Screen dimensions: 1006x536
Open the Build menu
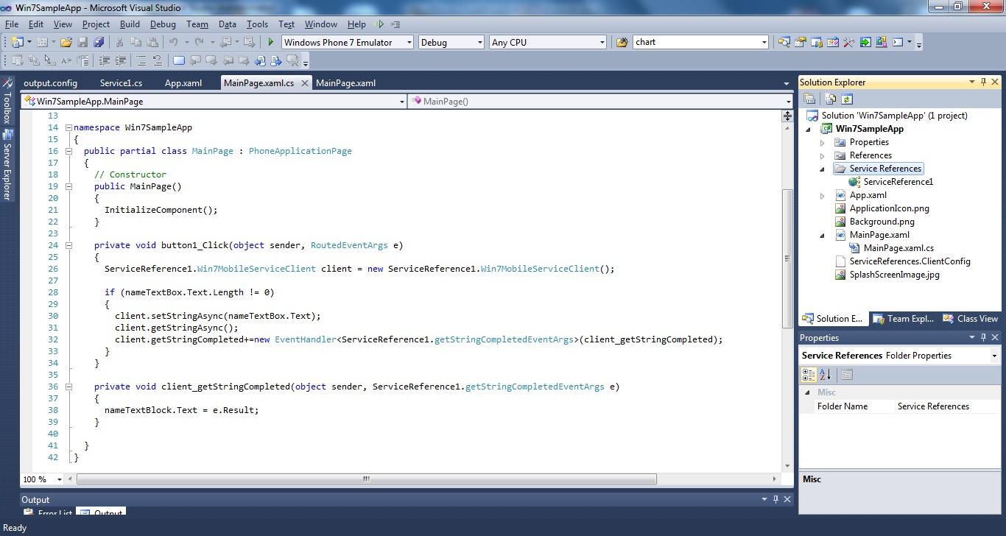(130, 24)
